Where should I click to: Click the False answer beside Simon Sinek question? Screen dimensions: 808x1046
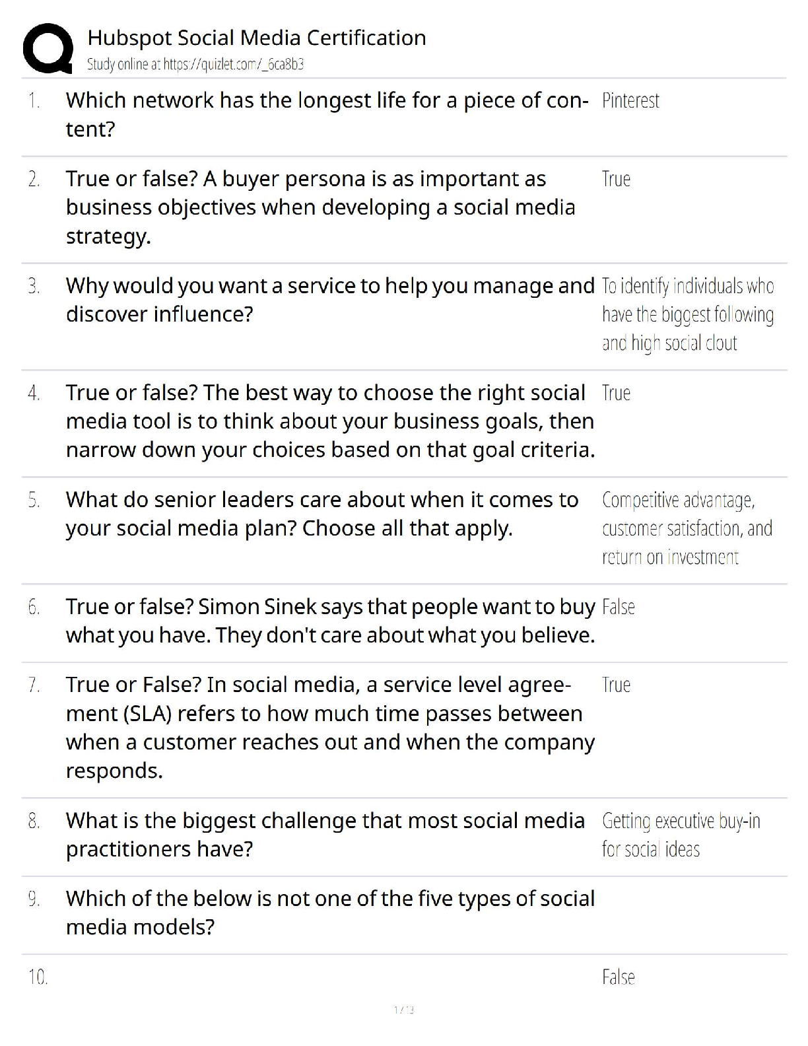click(619, 607)
